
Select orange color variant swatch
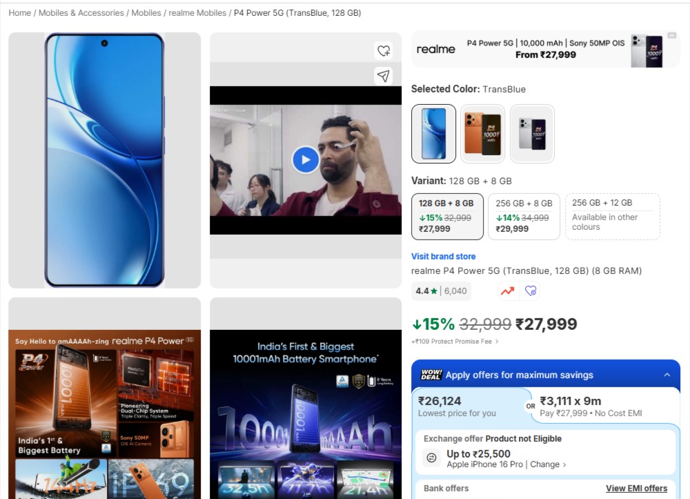click(x=483, y=134)
